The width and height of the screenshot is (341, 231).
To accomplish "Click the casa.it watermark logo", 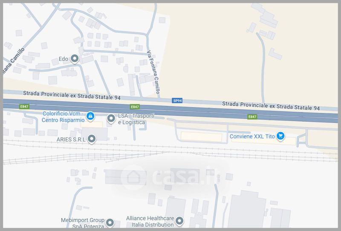I will (x=170, y=176).
